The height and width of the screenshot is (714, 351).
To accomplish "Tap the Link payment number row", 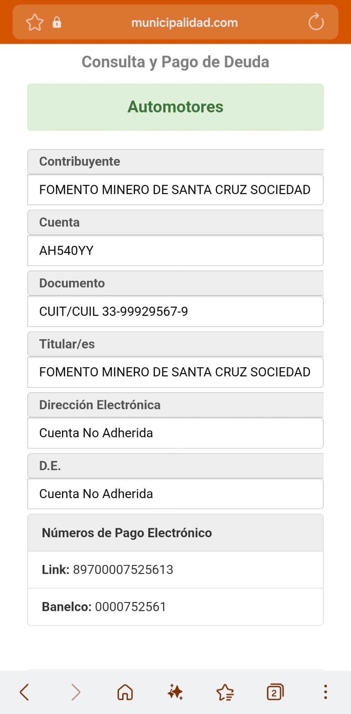I will [175, 569].
